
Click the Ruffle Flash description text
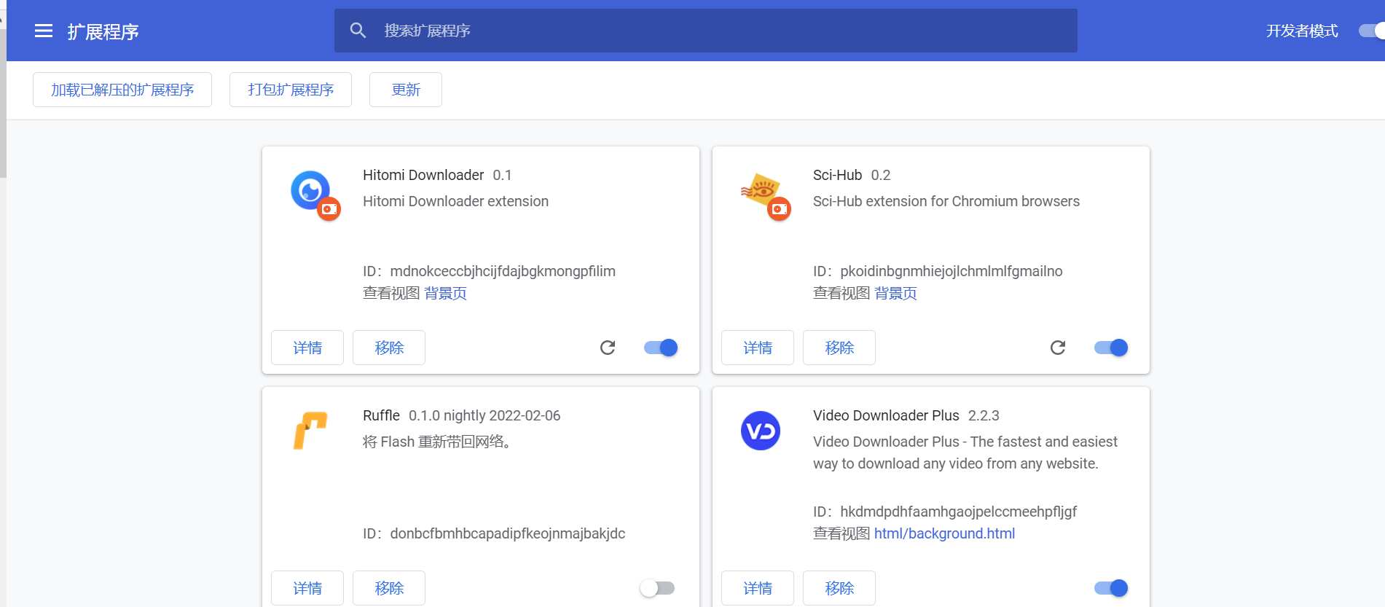point(437,442)
